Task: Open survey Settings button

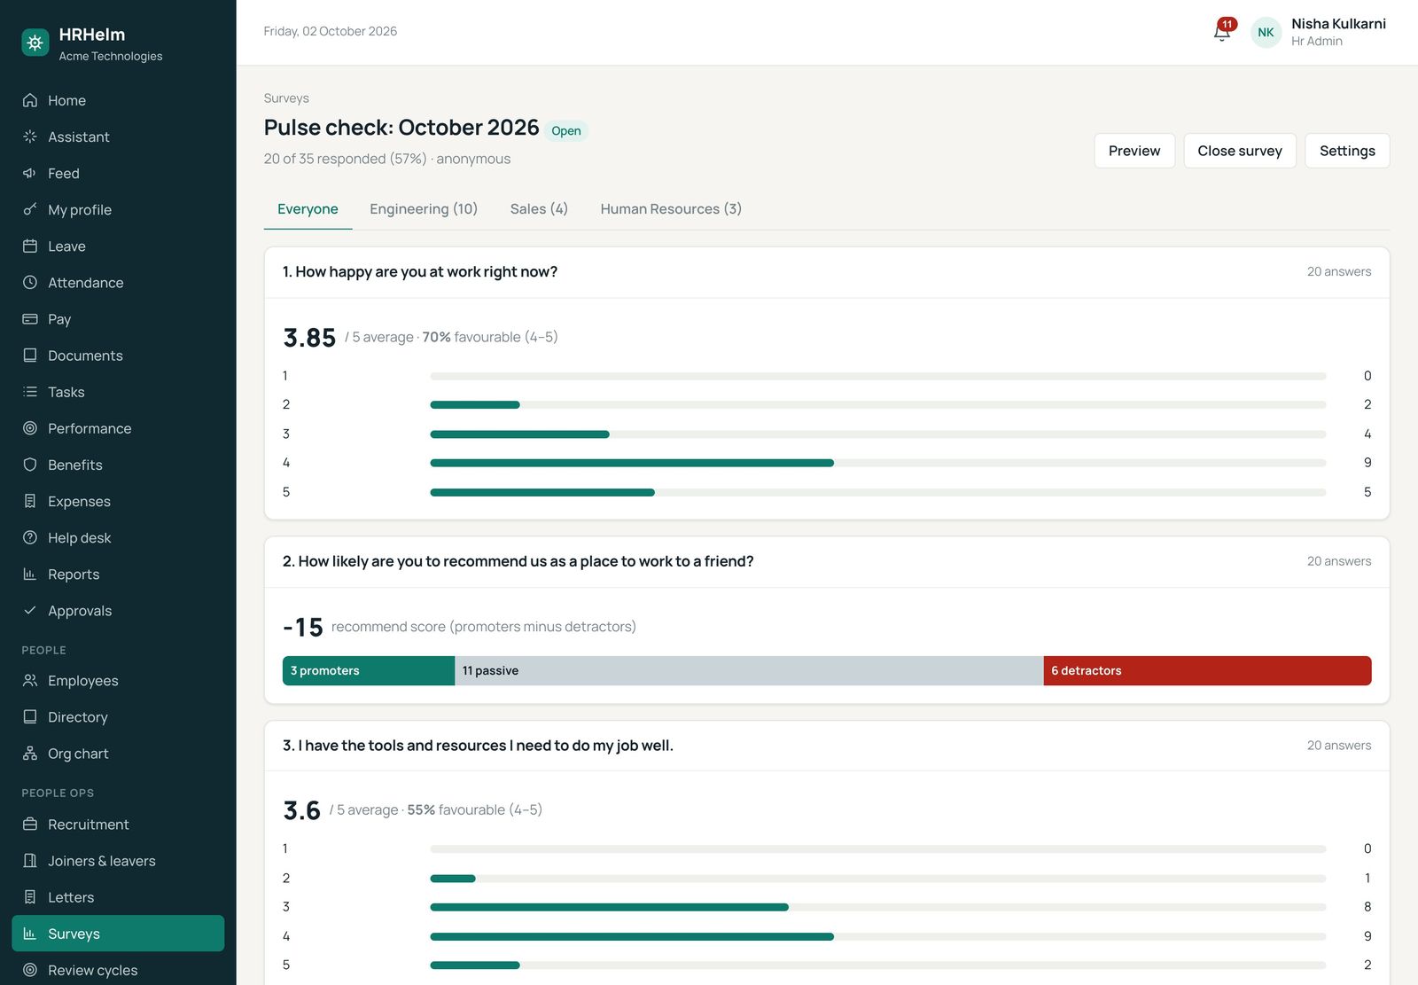Action: pos(1347,151)
